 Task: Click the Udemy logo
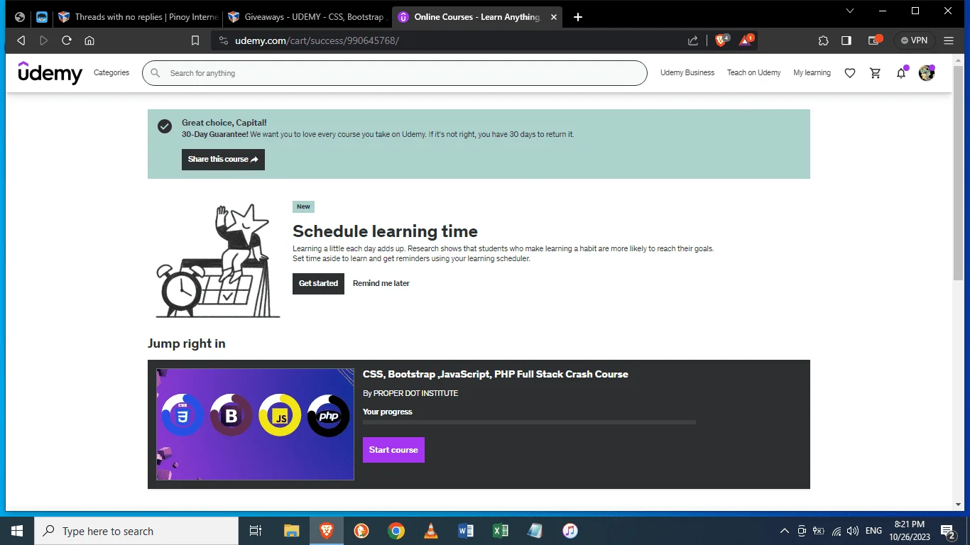click(50, 72)
